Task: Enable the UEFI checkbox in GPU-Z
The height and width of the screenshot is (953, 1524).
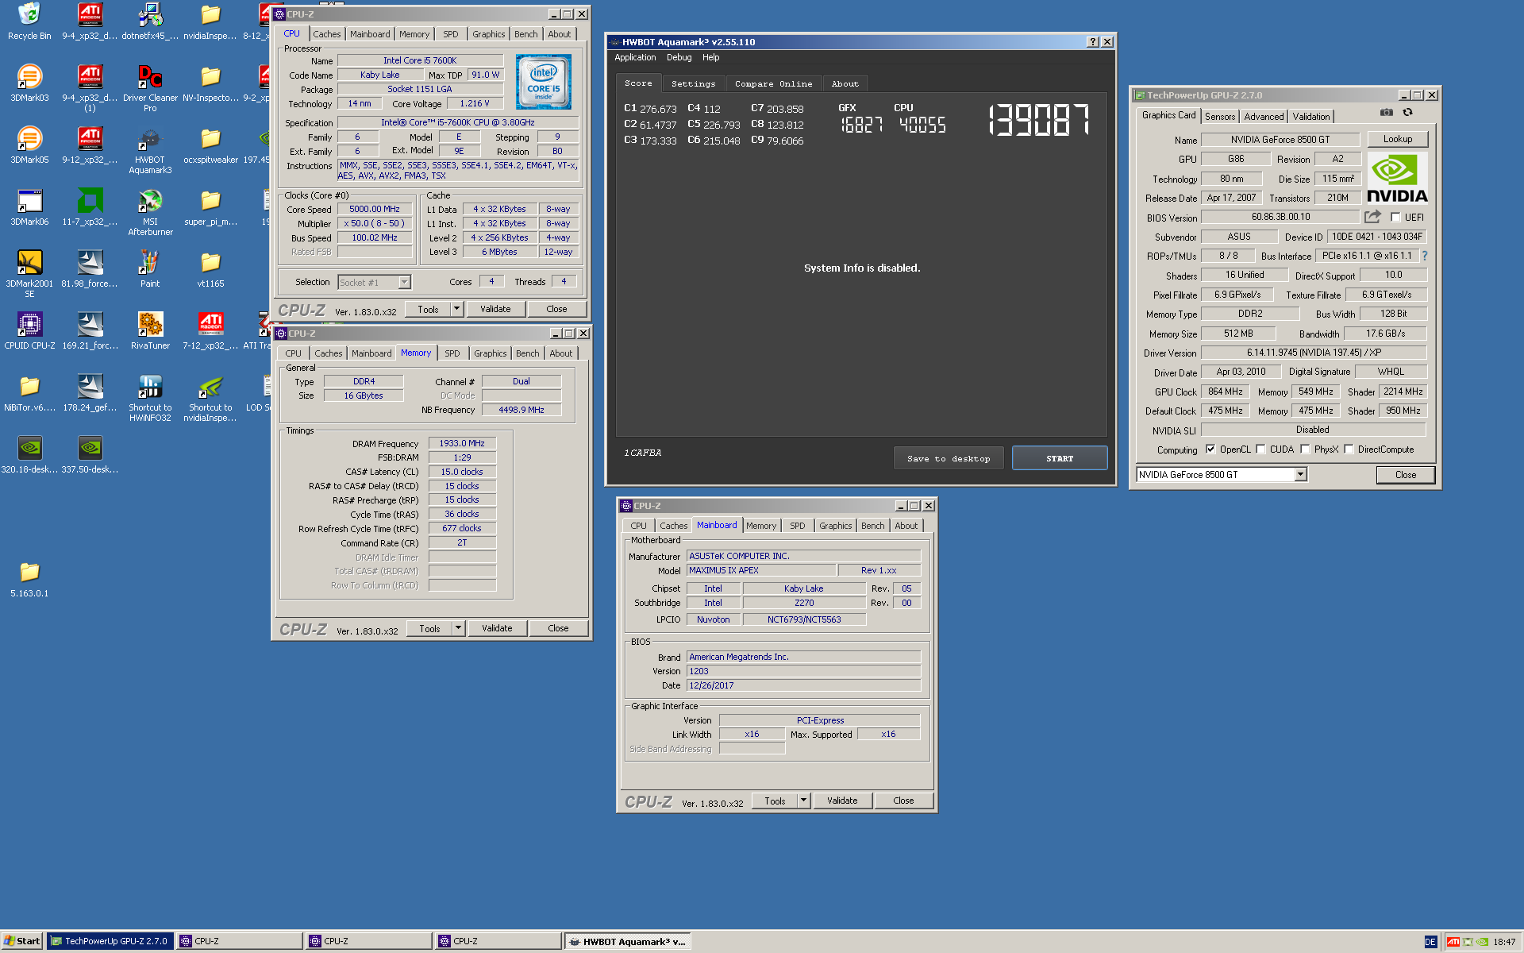Action: (1395, 218)
